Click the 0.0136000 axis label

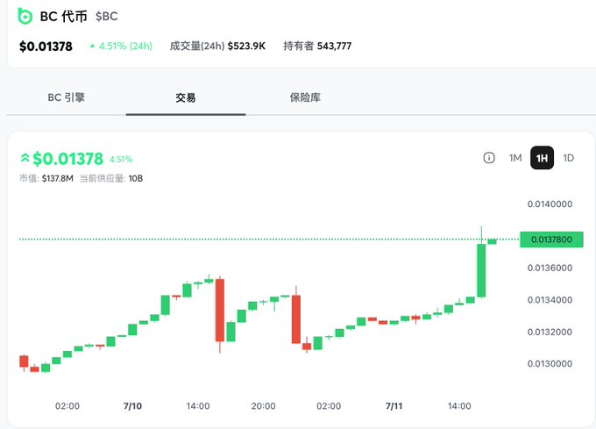(x=550, y=268)
